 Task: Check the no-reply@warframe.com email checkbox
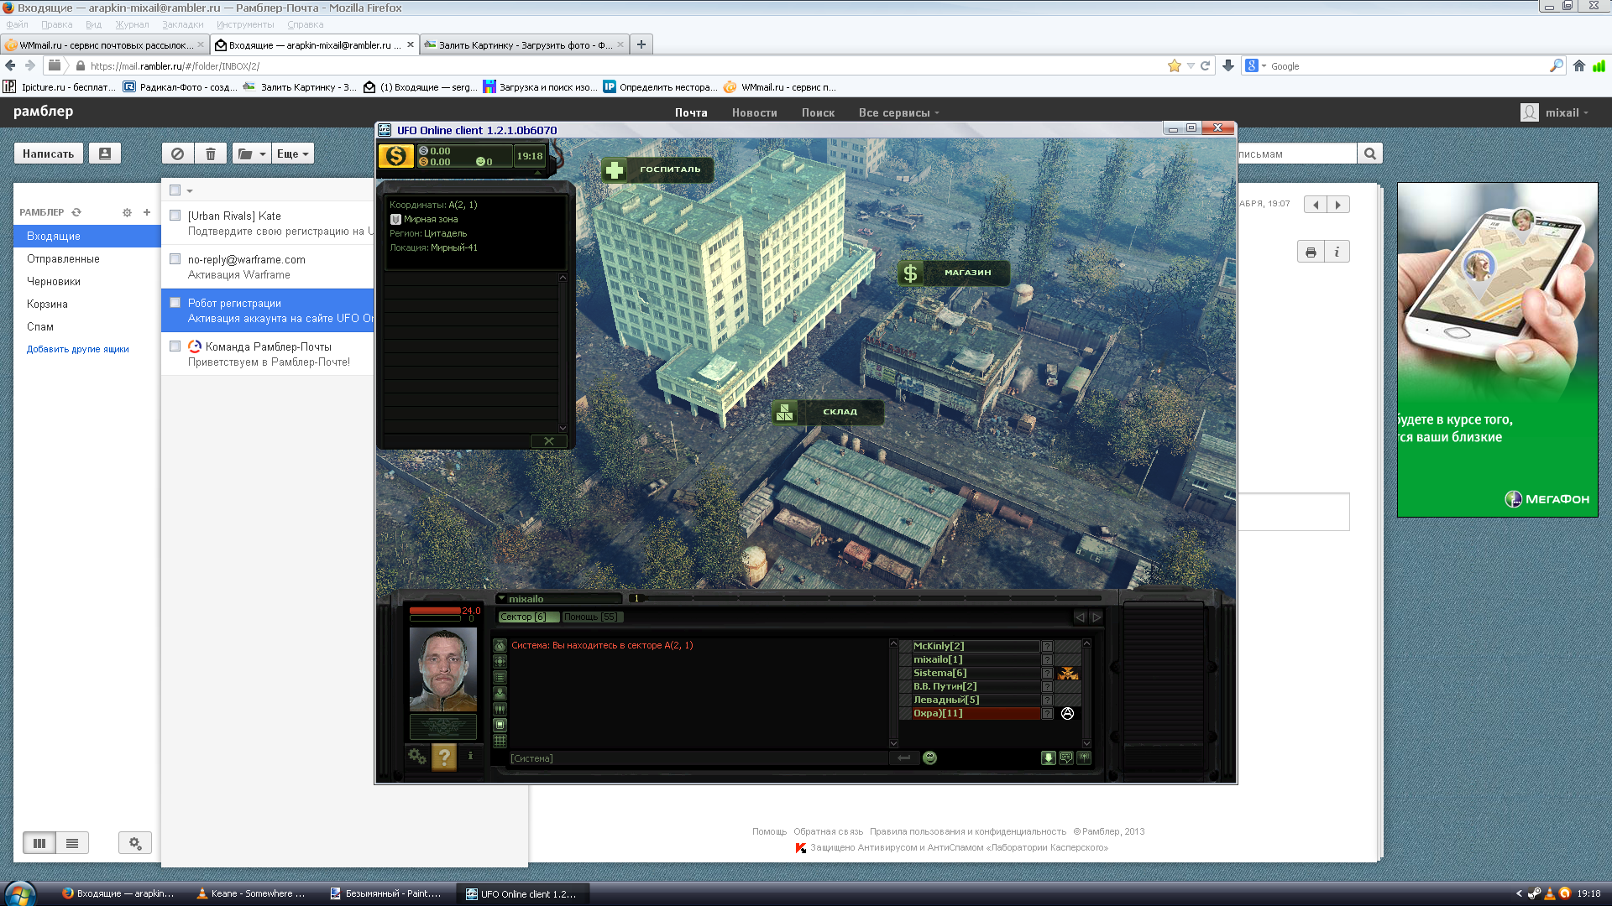coord(175,259)
